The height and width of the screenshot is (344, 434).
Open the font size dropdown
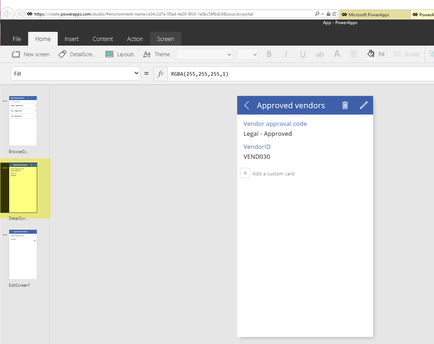click(247, 54)
